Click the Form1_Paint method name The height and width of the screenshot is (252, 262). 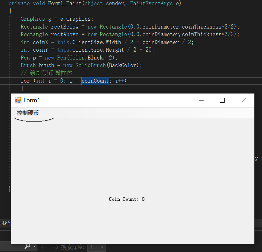click(65, 4)
